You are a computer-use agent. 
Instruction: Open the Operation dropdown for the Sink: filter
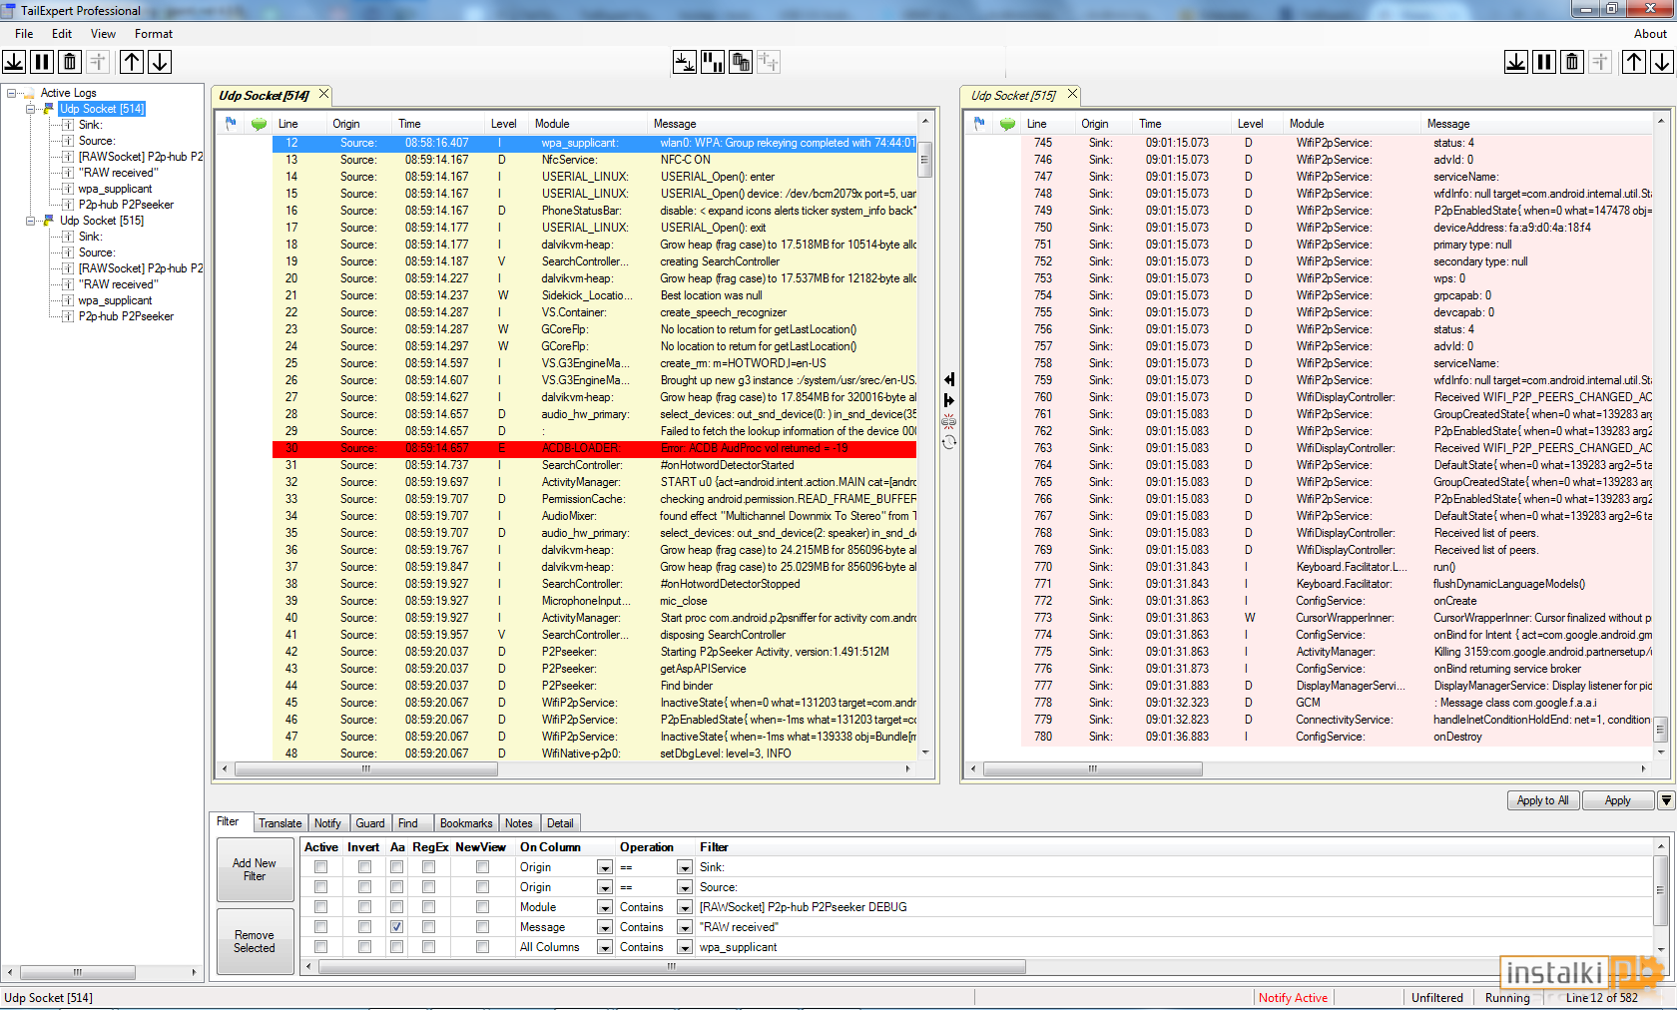pyautogui.click(x=685, y=867)
